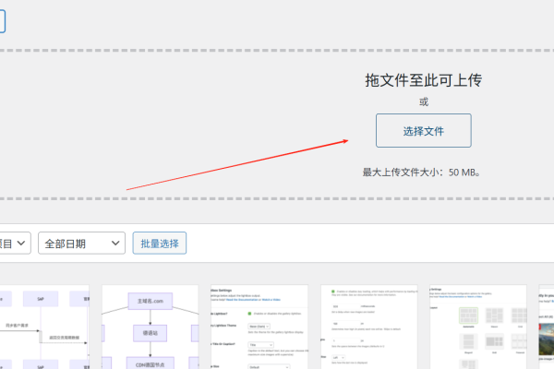The height and width of the screenshot is (369, 554).
Task: Click the 或 text above the 选择文件 button
Action: [x=423, y=102]
